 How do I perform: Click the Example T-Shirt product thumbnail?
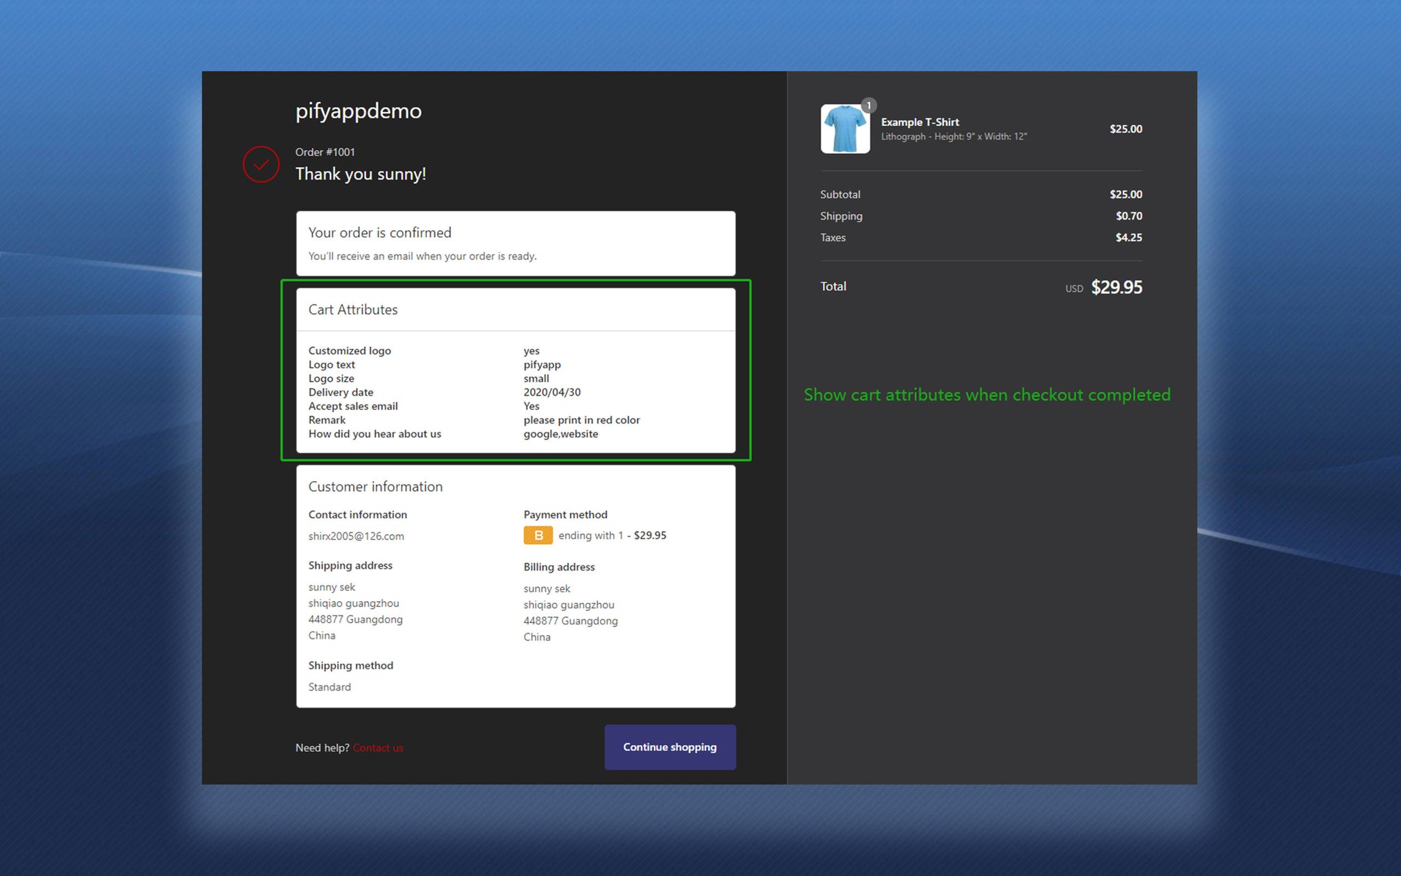pyautogui.click(x=845, y=129)
